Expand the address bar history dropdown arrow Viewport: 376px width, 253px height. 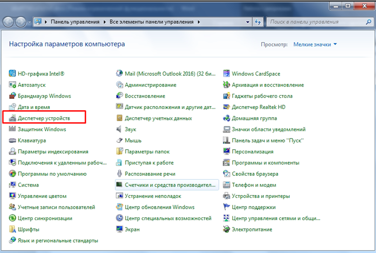(248, 22)
